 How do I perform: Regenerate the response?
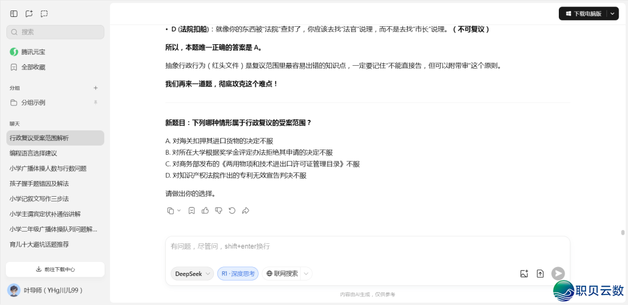(x=232, y=210)
